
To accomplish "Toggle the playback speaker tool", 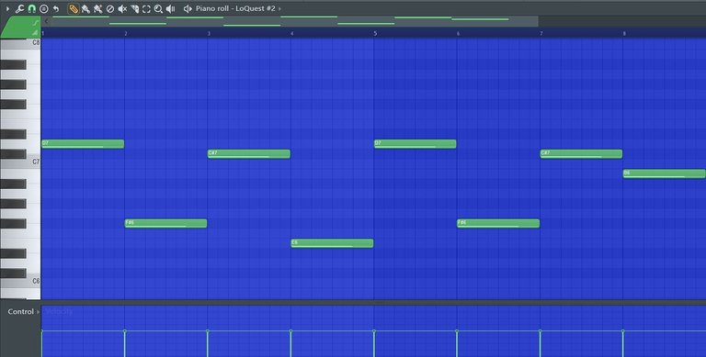I will pos(171,8).
